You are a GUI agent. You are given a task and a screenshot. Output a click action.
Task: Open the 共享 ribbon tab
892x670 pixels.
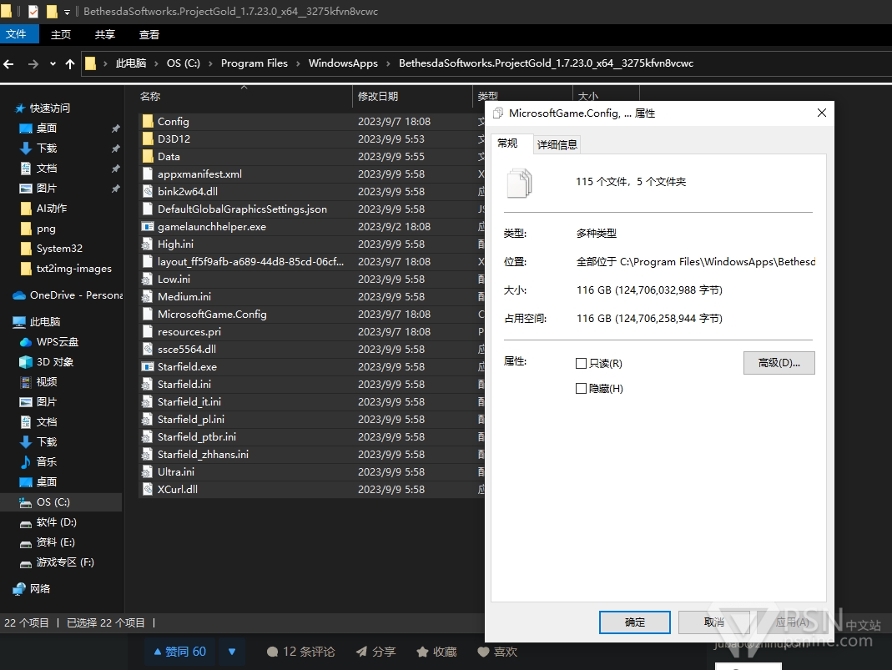(x=104, y=35)
